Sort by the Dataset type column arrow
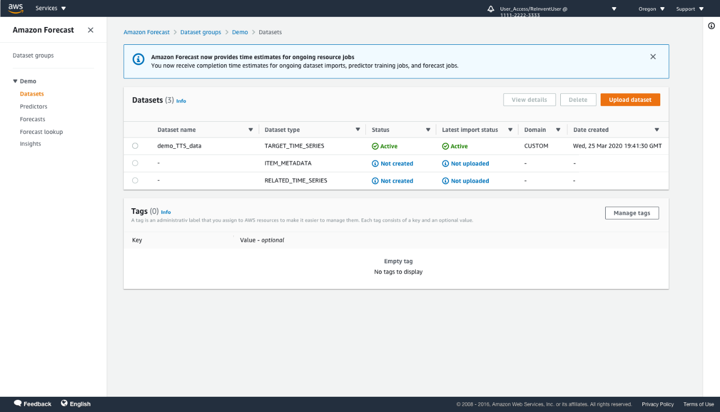Image resolution: width=720 pixels, height=412 pixels. click(x=358, y=130)
